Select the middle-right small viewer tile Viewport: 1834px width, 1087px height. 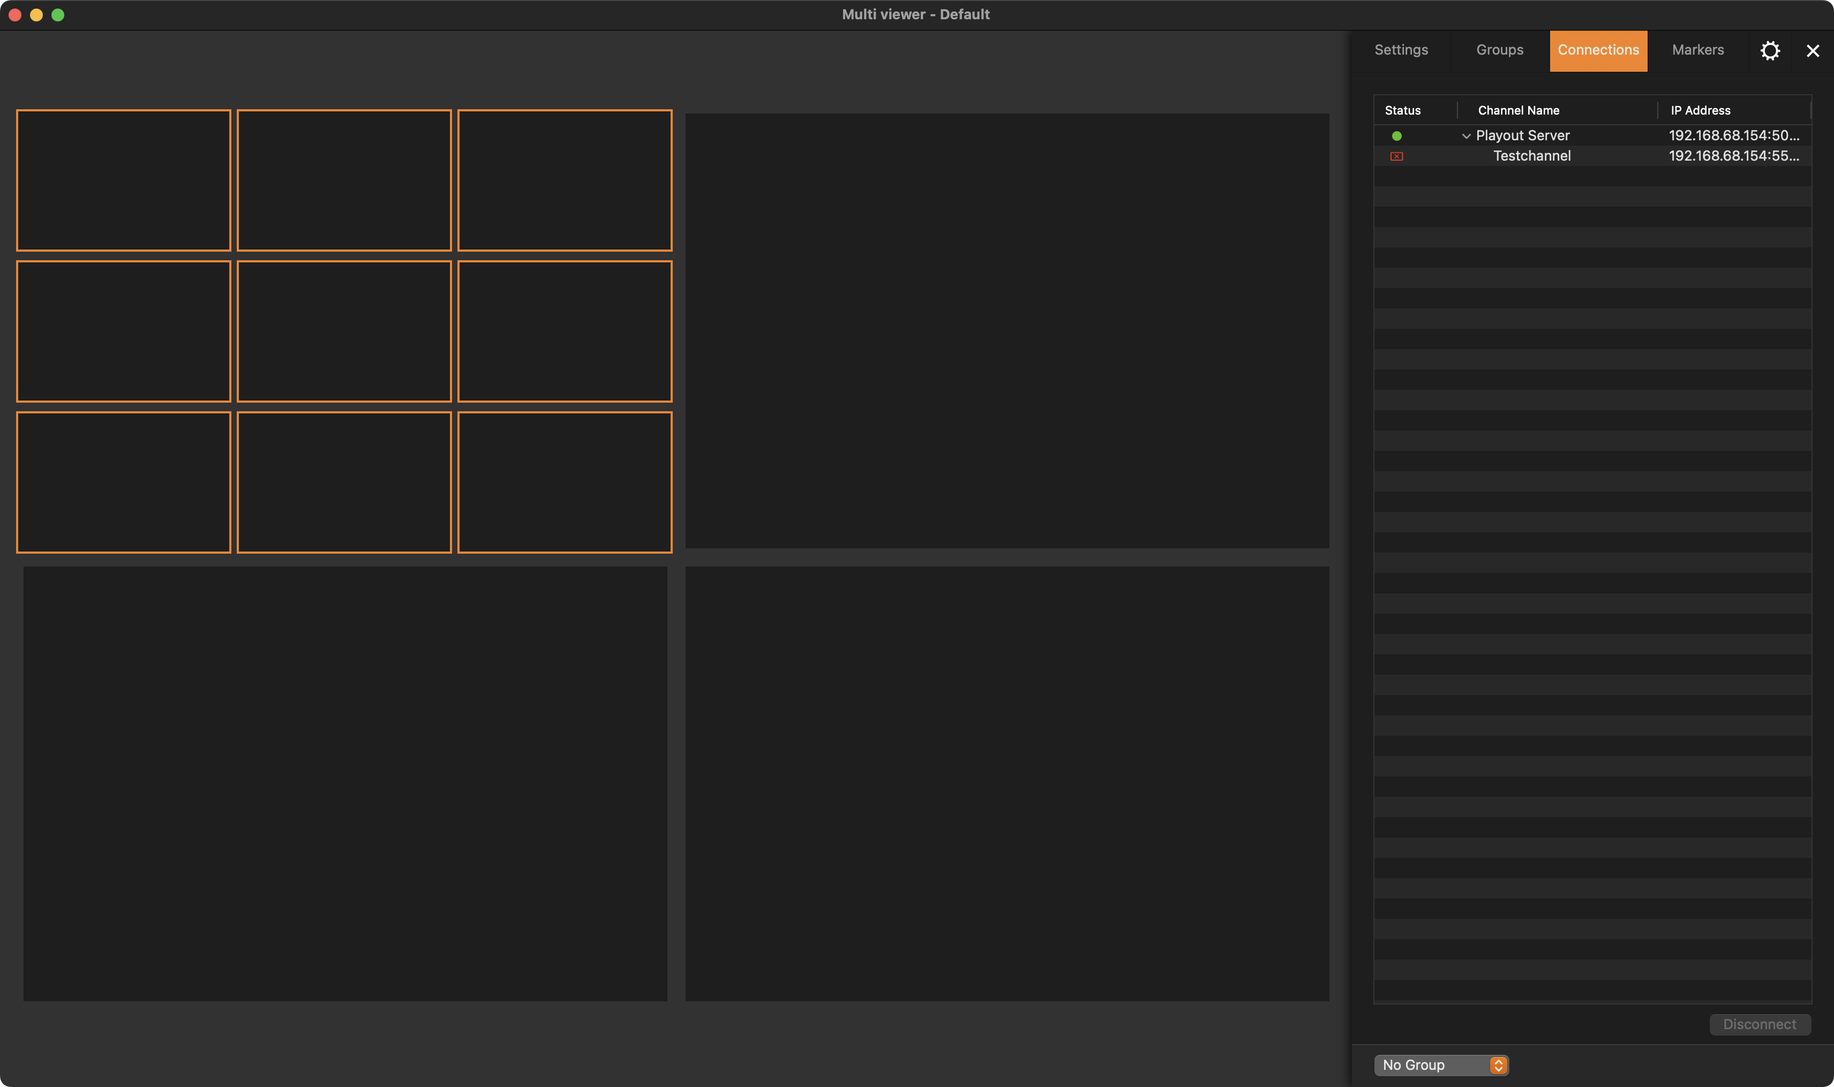click(564, 331)
